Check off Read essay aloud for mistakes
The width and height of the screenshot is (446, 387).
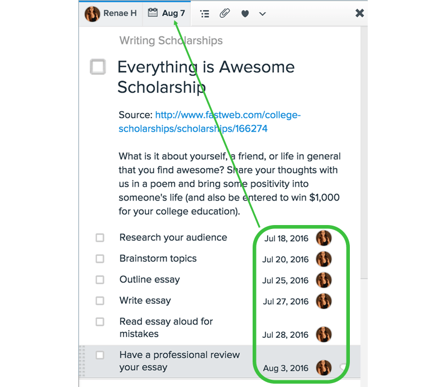[x=100, y=322]
